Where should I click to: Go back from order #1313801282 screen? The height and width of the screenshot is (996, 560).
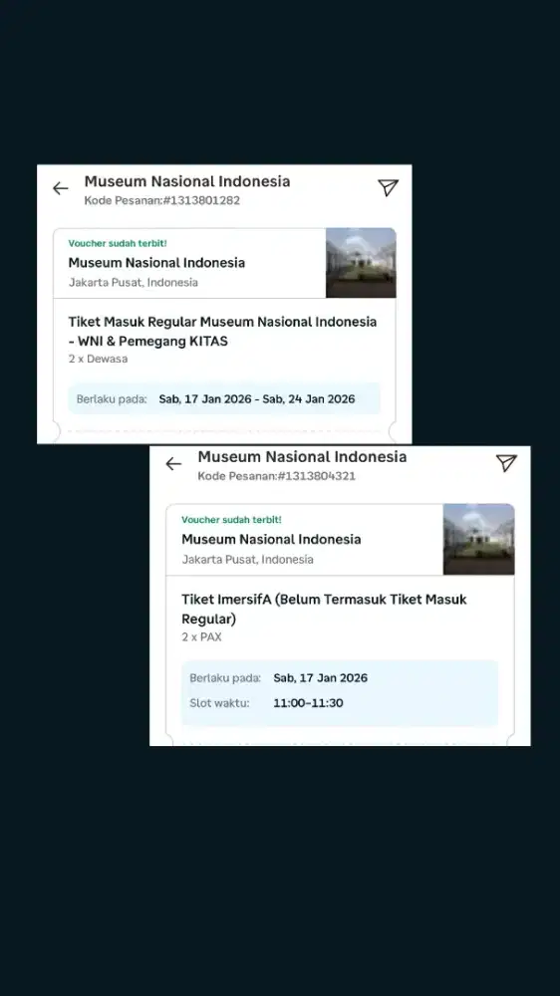pos(61,188)
